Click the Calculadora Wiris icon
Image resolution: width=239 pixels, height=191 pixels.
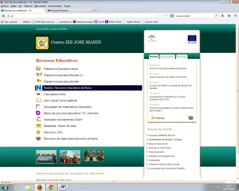pyautogui.click(x=38, y=94)
